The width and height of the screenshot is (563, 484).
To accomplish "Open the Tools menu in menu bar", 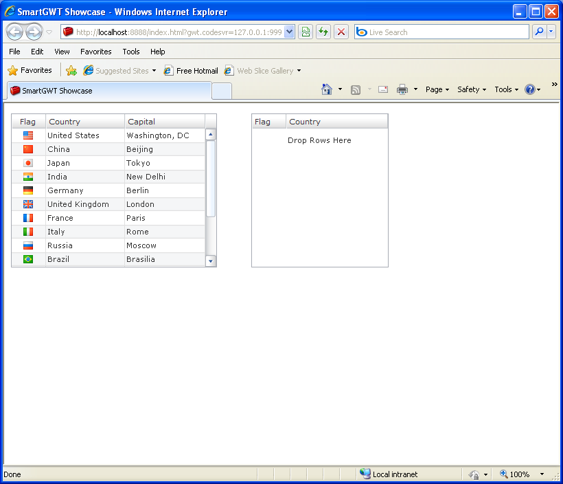I will pos(131,52).
